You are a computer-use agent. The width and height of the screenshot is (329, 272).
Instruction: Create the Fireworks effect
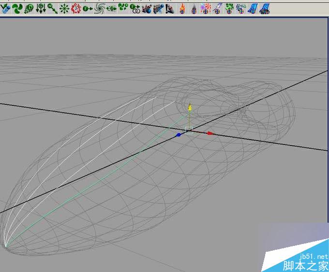pos(206,9)
